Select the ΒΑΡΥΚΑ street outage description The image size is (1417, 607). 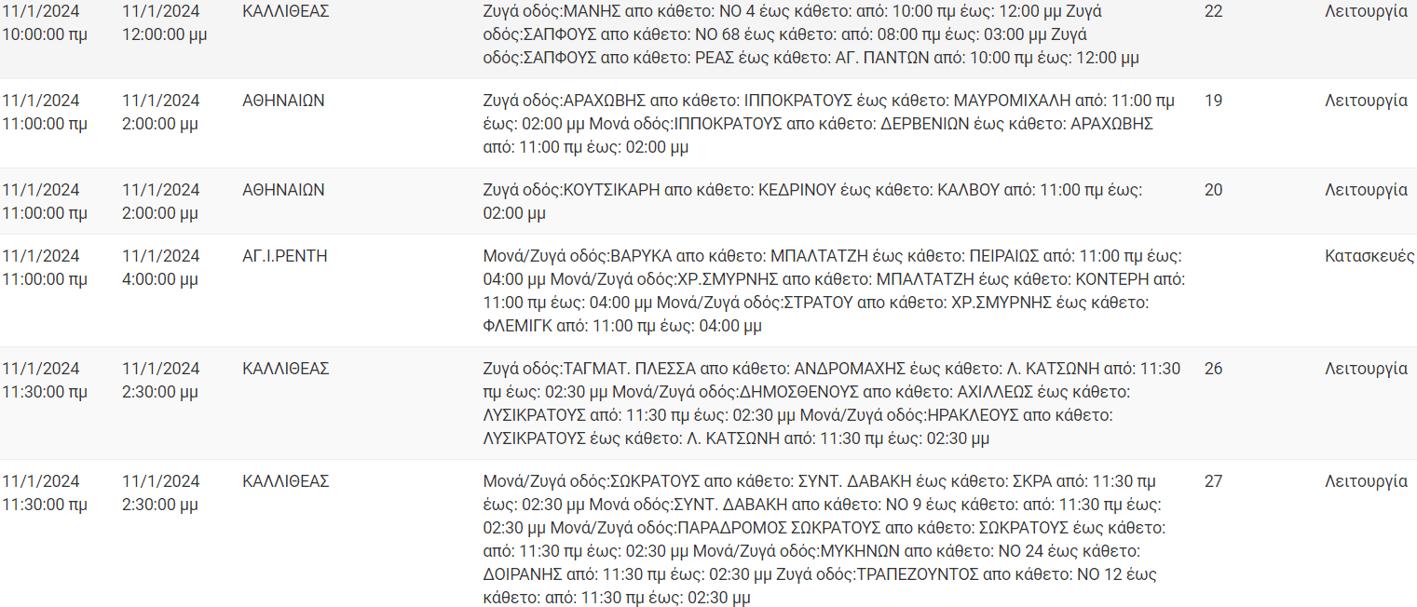point(834,290)
